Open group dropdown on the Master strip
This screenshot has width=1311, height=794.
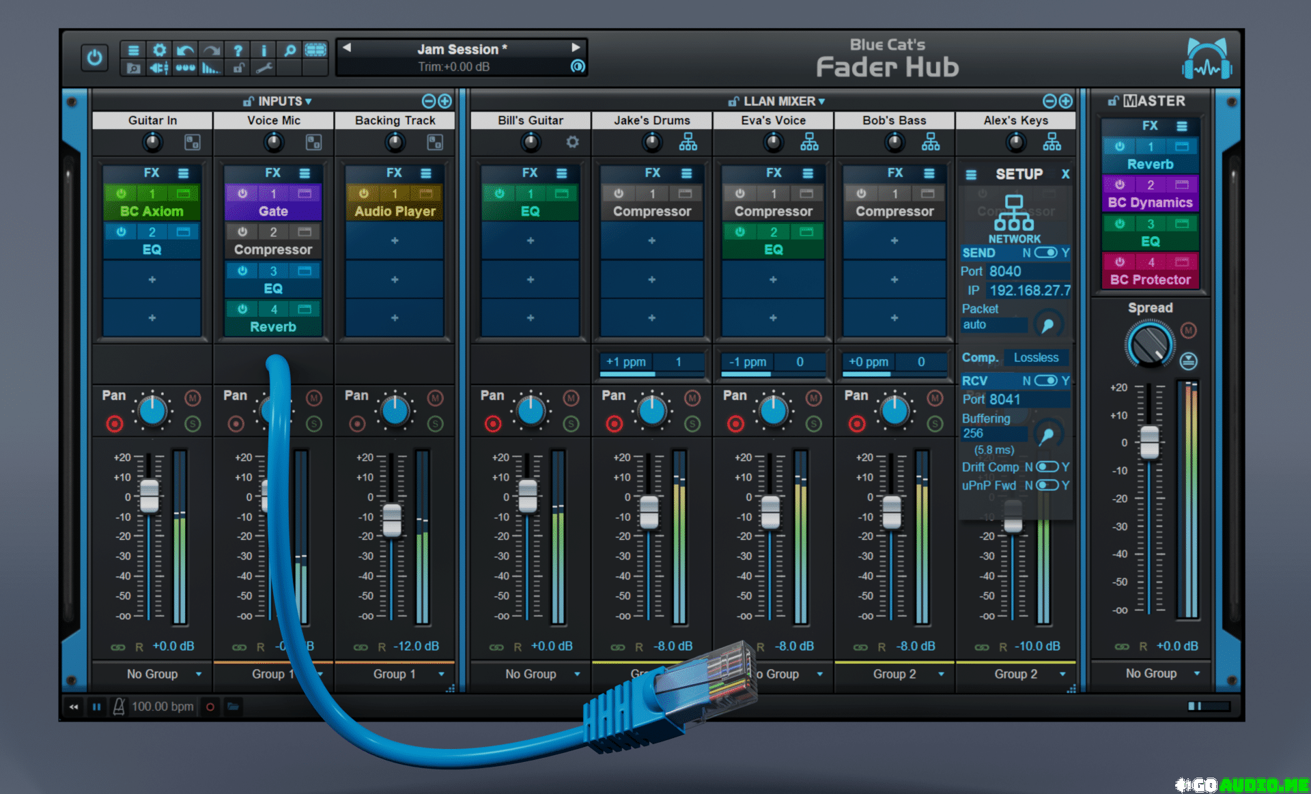1197,673
